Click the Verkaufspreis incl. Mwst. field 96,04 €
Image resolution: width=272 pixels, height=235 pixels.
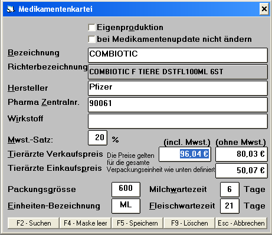click(185, 154)
